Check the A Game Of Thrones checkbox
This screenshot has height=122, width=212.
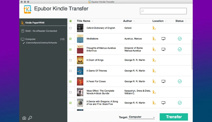click(70, 71)
